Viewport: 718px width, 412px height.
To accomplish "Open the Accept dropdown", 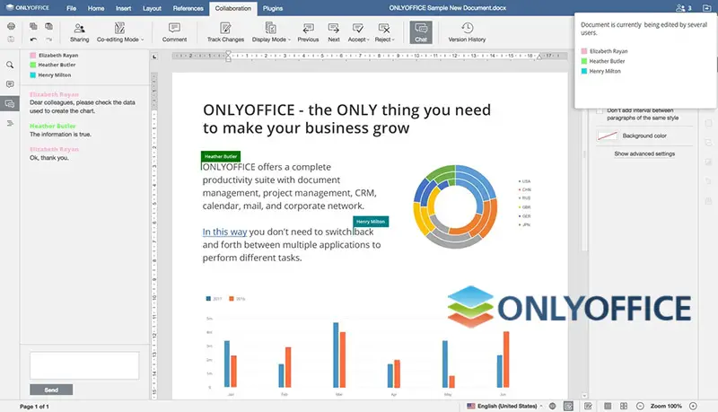I will (x=358, y=32).
